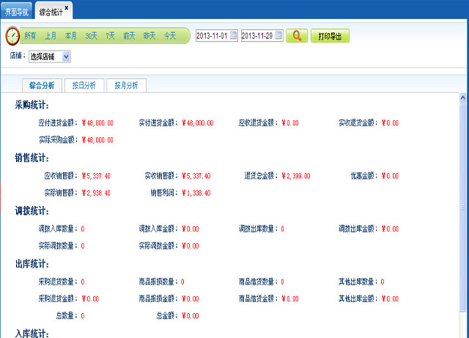Screen dimensions: 469x338
Task: Filter by 昨天
Action: point(149,36)
